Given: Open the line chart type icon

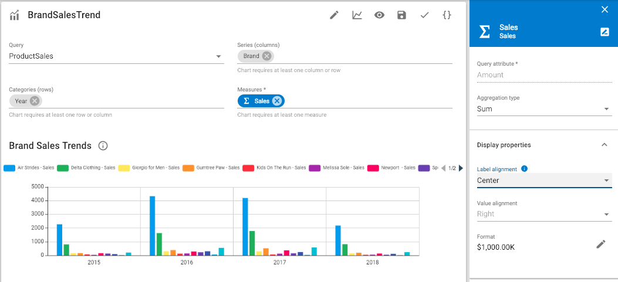Looking at the screenshot, I should [357, 15].
